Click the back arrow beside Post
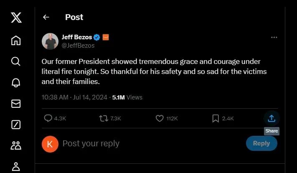 (46, 17)
